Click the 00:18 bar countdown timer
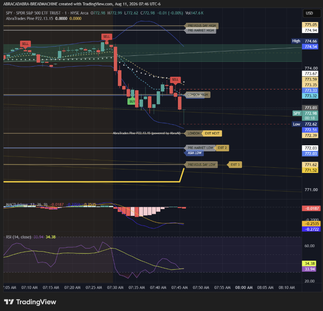 [x=310, y=118]
